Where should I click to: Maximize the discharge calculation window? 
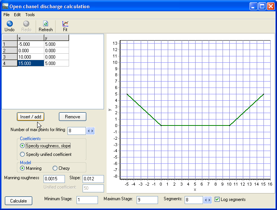(x=262, y=6)
